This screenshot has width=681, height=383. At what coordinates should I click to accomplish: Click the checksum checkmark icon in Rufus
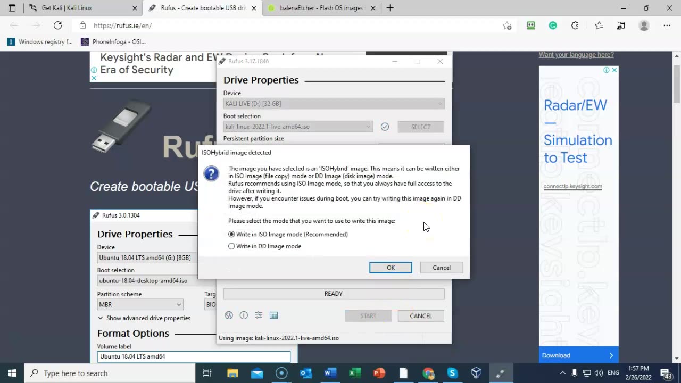pyautogui.click(x=385, y=127)
